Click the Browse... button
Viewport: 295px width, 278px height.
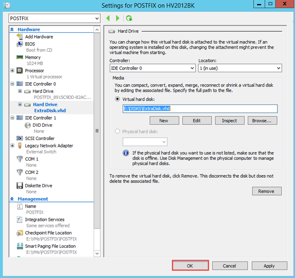(262, 121)
